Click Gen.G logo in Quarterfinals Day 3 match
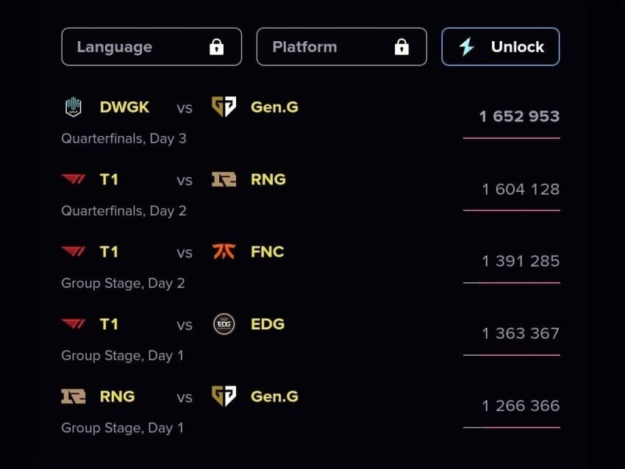 224,107
